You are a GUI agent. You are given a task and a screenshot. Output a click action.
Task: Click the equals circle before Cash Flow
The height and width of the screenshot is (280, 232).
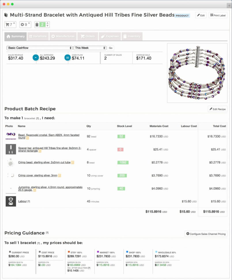(x=67, y=57)
